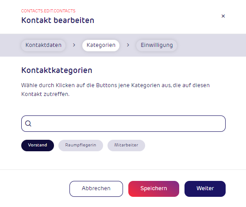Open the Einwilligung step
Image resolution: width=246 pixels, height=207 pixels.
point(157,45)
